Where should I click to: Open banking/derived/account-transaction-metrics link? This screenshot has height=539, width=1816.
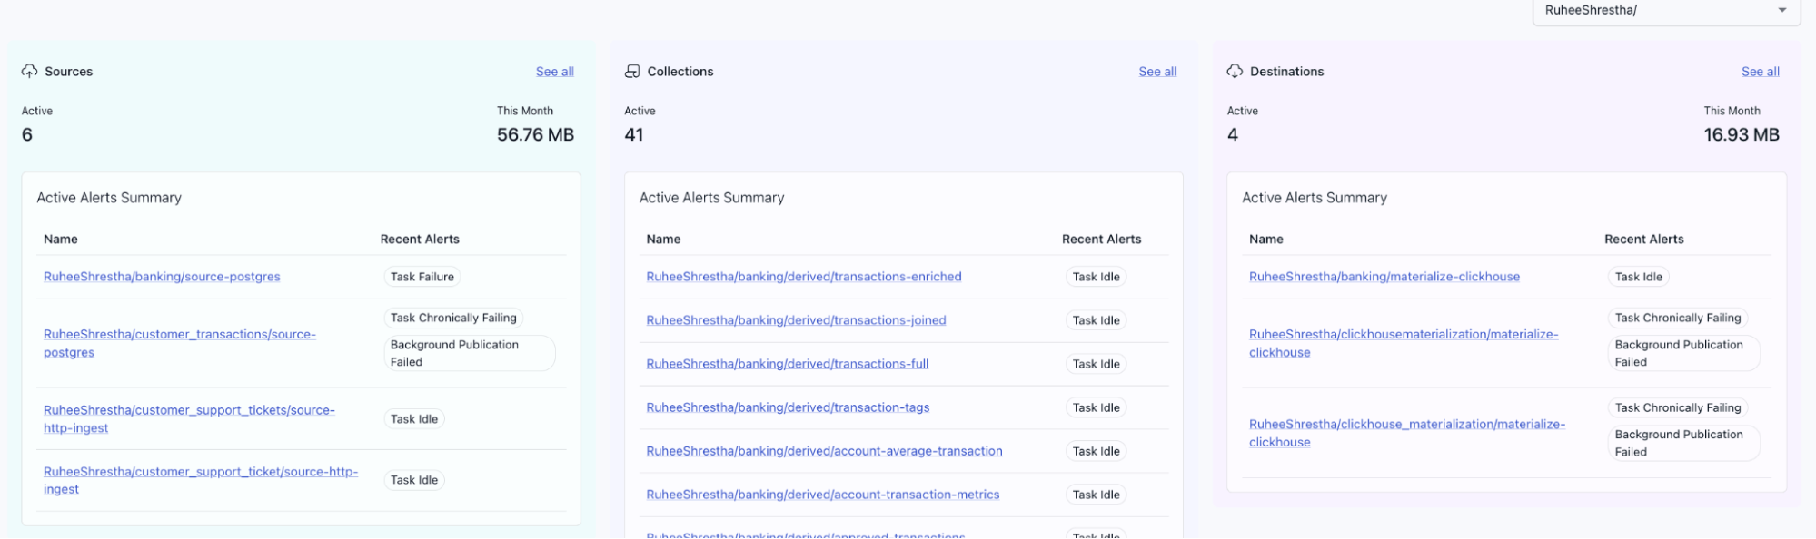tap(823, 495)
